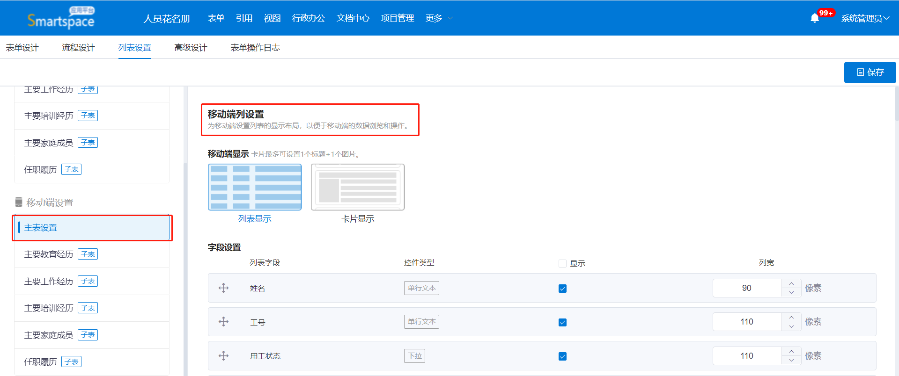Click the 单行文本 tag in 工号 row
899x376 pixels.
[x=421, y=322]
